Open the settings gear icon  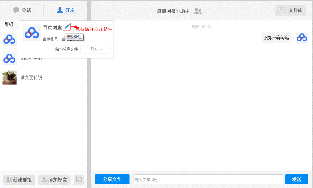pyautogui.click(x=79, y=180)
